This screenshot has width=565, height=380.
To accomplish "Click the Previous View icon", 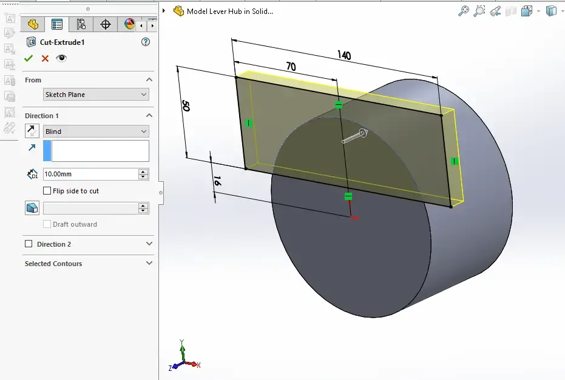I will [495, 11].
